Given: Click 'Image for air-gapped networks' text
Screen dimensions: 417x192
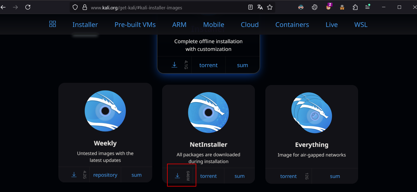Looking at the screenshot, I should click(x=312, y=155).
